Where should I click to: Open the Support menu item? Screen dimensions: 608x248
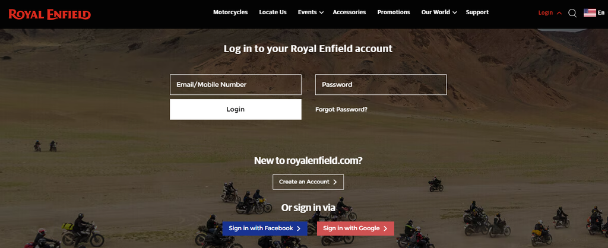(x=477, y=12)
